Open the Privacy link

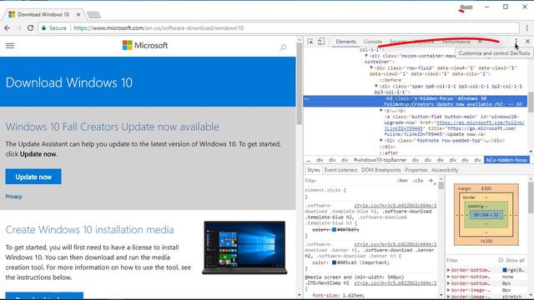tap(13, 197)
